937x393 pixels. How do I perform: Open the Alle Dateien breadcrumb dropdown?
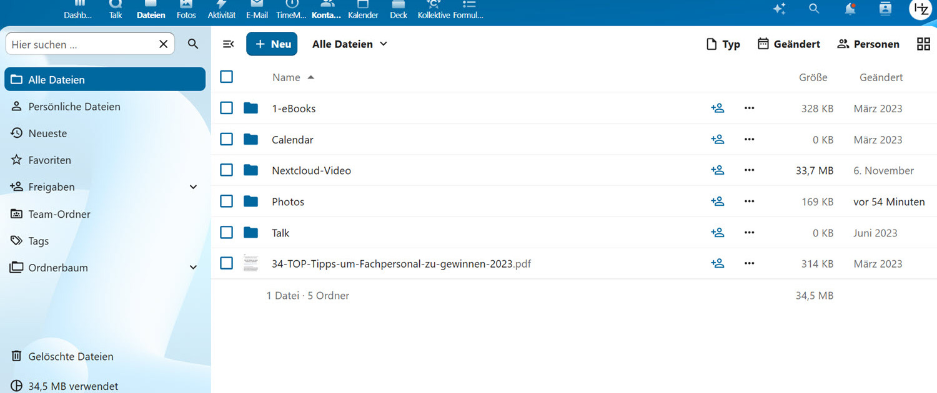click(350, 44)
